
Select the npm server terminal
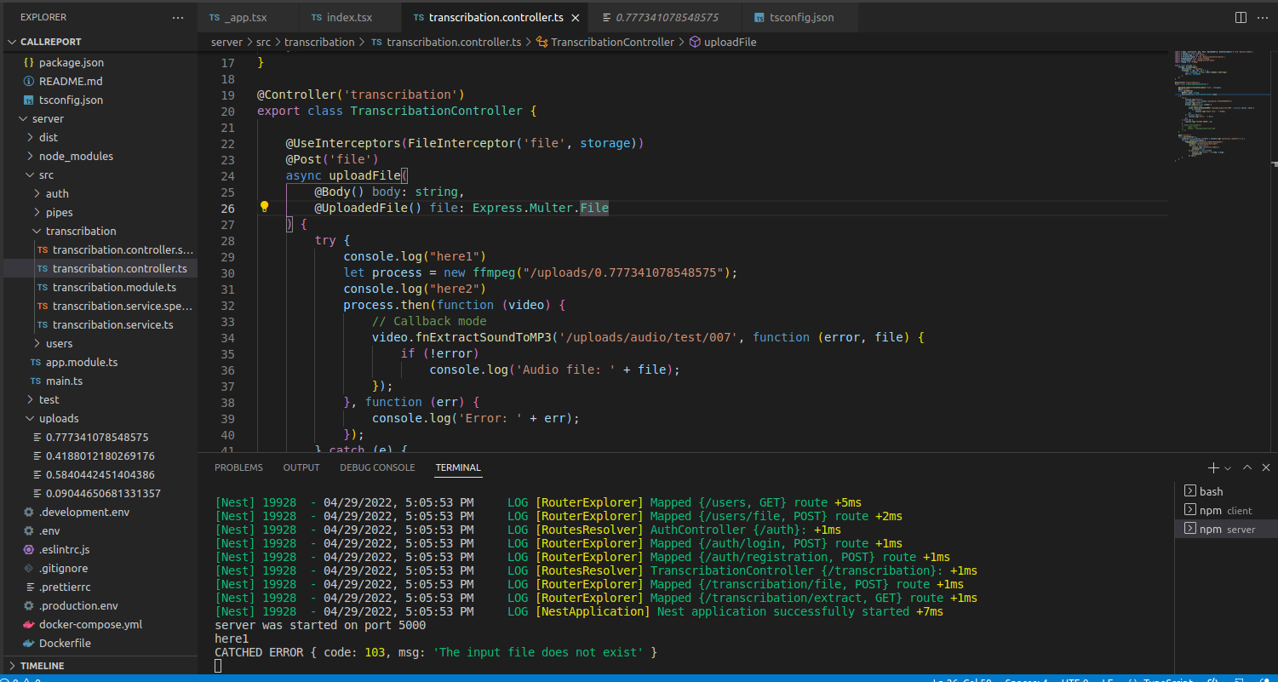(x=1226, y=529)
